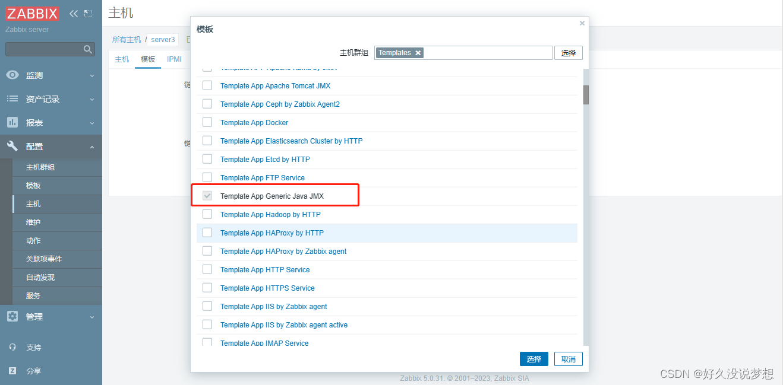Open 主机 in the sidebar submenu
Viewport: 783px width, 385px height.
point(33,204)
